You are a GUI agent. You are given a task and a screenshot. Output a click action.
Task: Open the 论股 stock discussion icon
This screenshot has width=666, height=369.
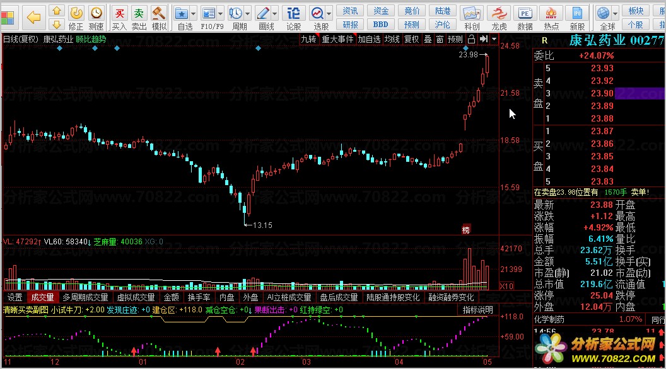pyautogui.click(x=293, y=18)
